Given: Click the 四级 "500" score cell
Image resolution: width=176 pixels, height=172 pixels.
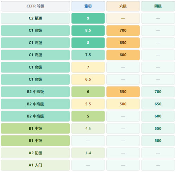Looking at the screenshot, I should [x=158, y=141].
